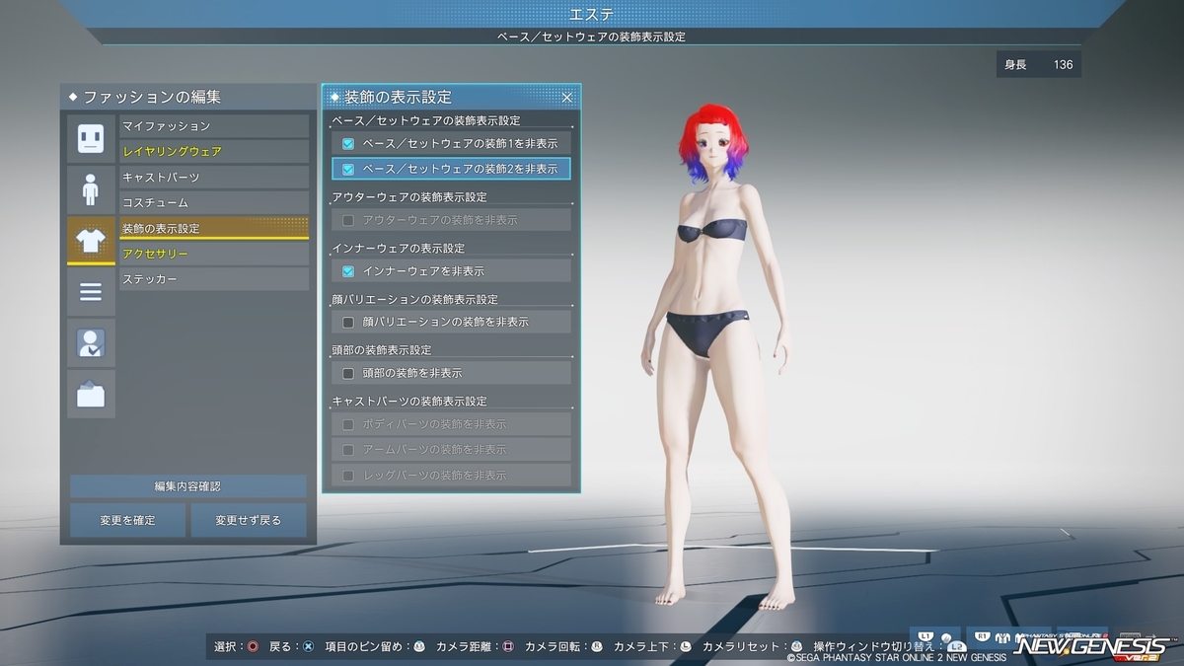Select the T-shirt fashion icon
The height and width of the screenshot is (666, 1184).
[91, 241]
